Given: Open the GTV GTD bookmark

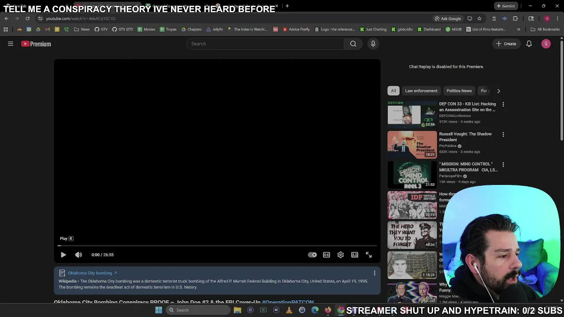Looking at the screenshot, I should pyautogui.click(x=122, y=29).
